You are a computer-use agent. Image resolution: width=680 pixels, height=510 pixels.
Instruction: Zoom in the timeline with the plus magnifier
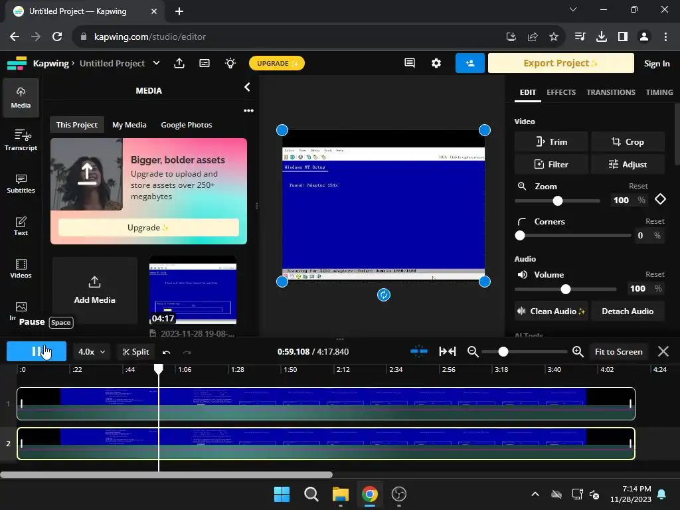[578, 351]
